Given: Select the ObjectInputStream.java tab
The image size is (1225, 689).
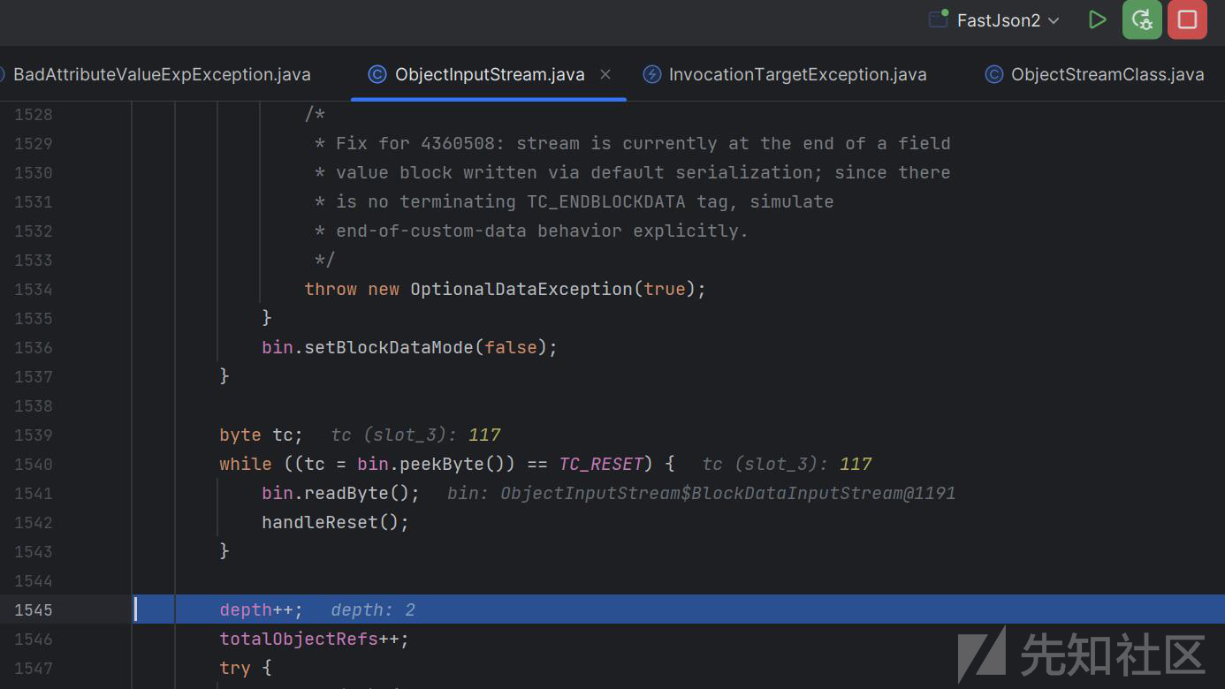Looking at the screenshot, I should [490, 74].
